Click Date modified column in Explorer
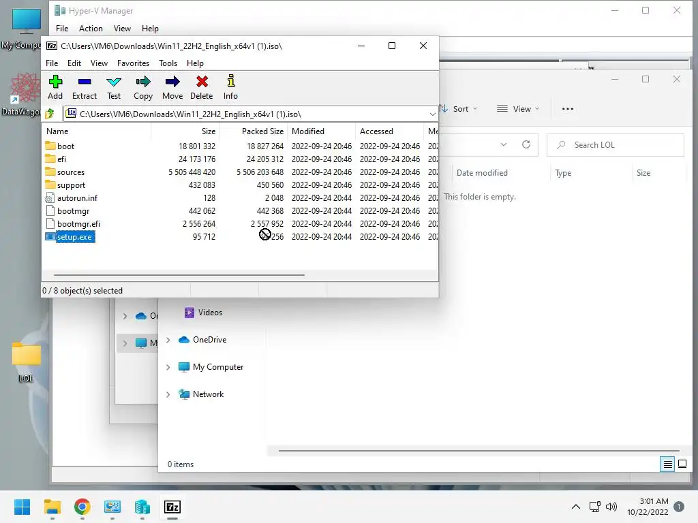The width and height of the screenshot is (698, 523). [482, 173]
